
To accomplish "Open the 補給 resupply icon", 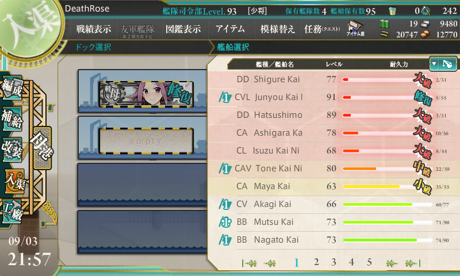I will click(x=11, y=118).
